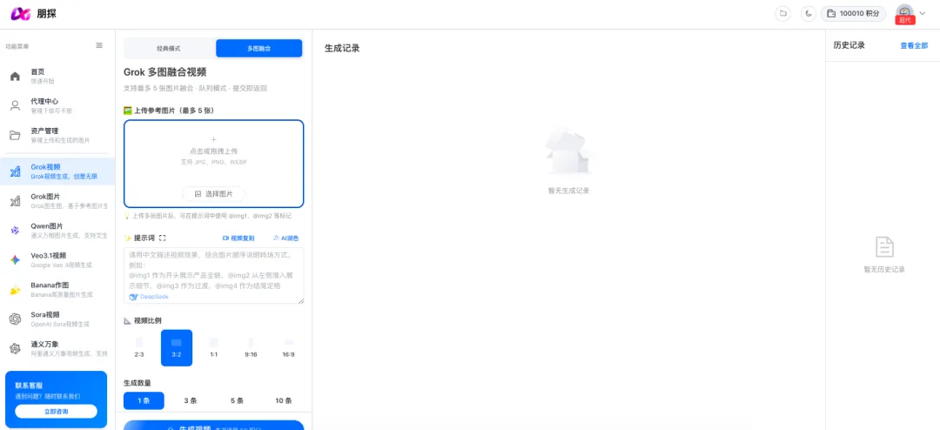Select Banana作图 sidebar icon
This screenshot has height=430, width=940.
click(16, 290)
